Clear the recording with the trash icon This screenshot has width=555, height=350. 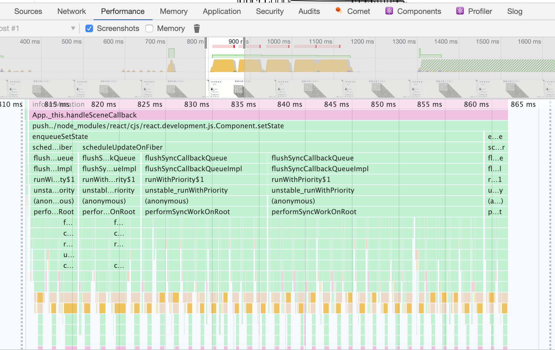pyautogui.click(x=197, y=28)
